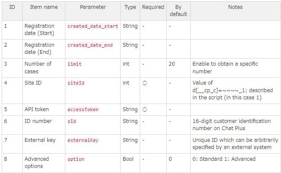Click the Advanced options item name
The image size is (281, 173).
[37, 162]
